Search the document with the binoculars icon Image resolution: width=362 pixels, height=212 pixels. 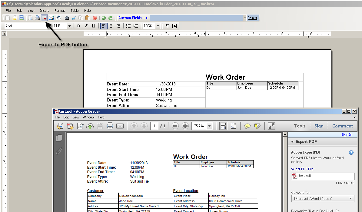pyautogui.click(x=67, y=18)
